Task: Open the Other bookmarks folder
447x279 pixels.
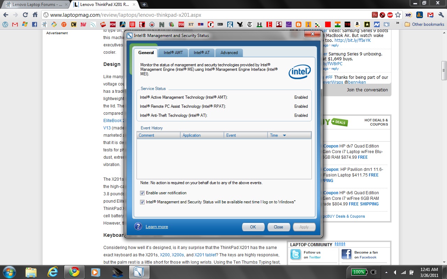Action: [x=424, y=24]
